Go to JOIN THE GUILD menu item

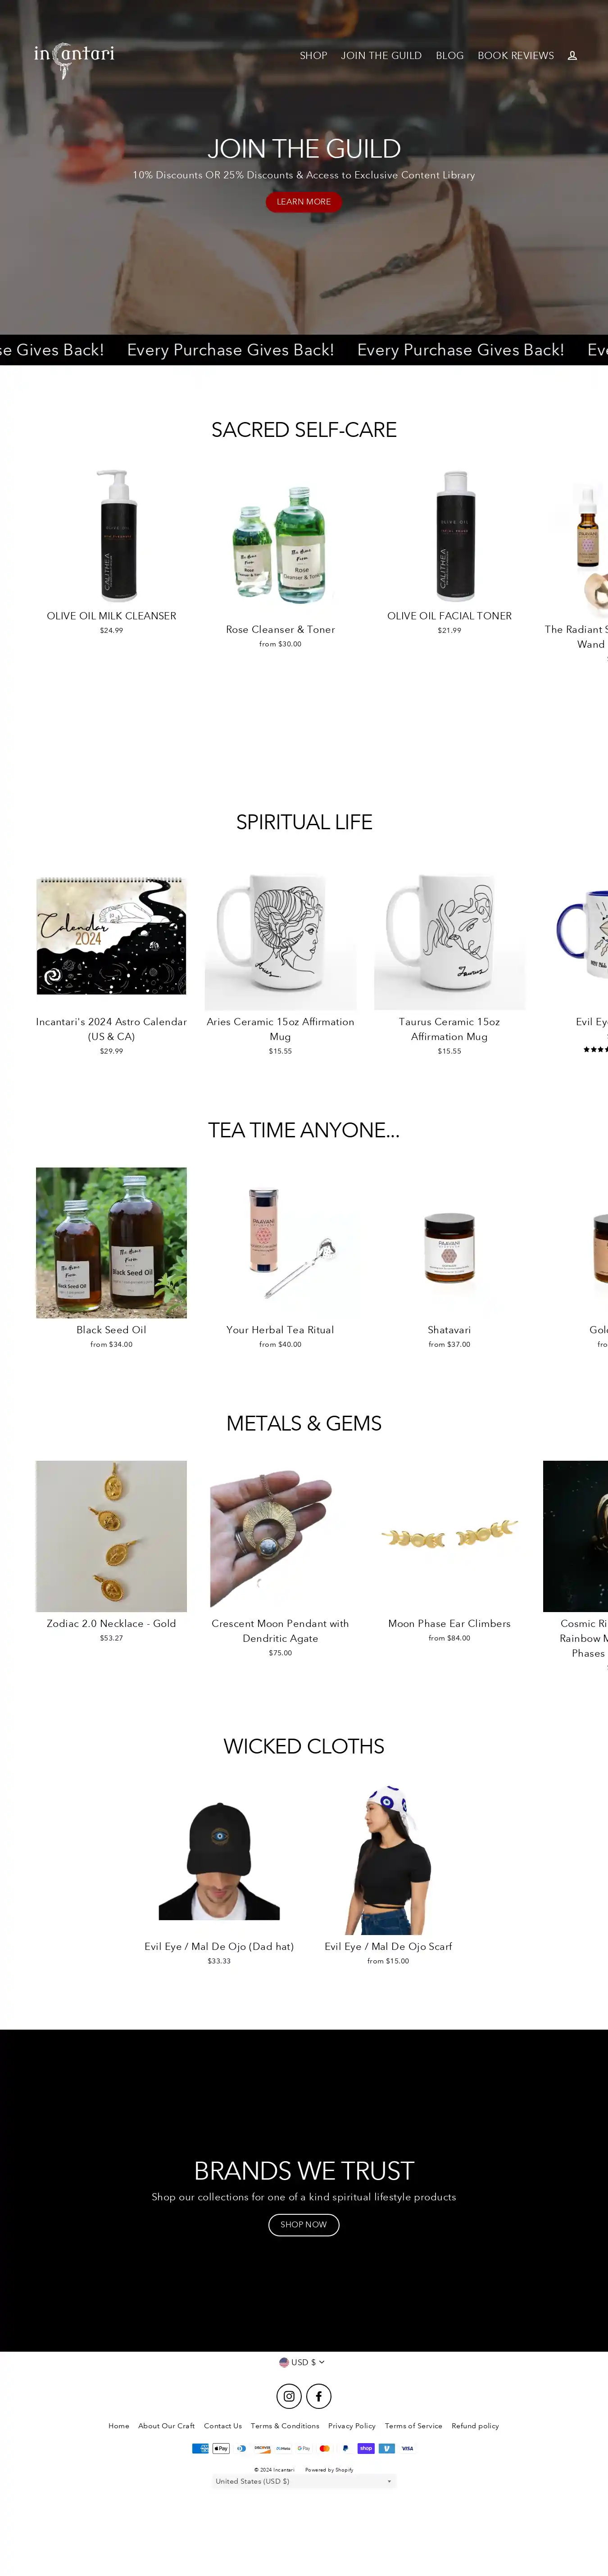(381, 56)
